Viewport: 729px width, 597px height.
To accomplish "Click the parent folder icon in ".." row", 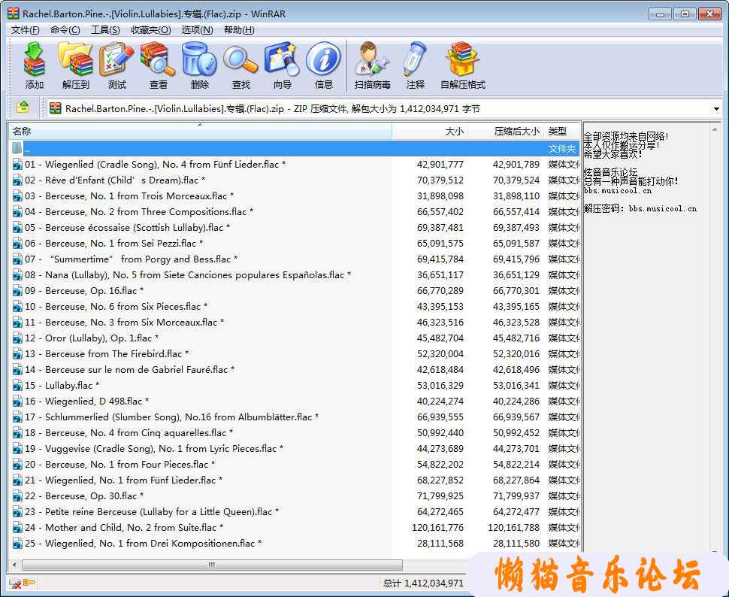I will click(17, 148).
